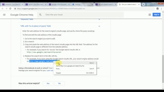Screen dimensions: 164x92
Task: Click the page's vertical scrollbar thumb
Action: [x=163, y=69]
